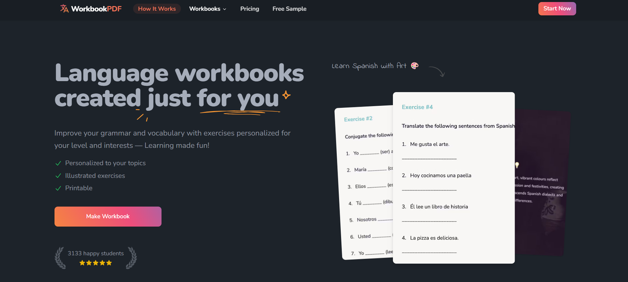Open the How It Works page
628x282 pixels.
click(157, 9)
